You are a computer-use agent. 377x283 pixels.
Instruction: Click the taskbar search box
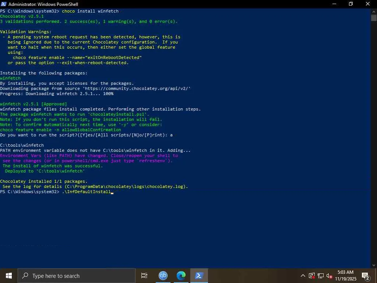click(x=77, y=276)
